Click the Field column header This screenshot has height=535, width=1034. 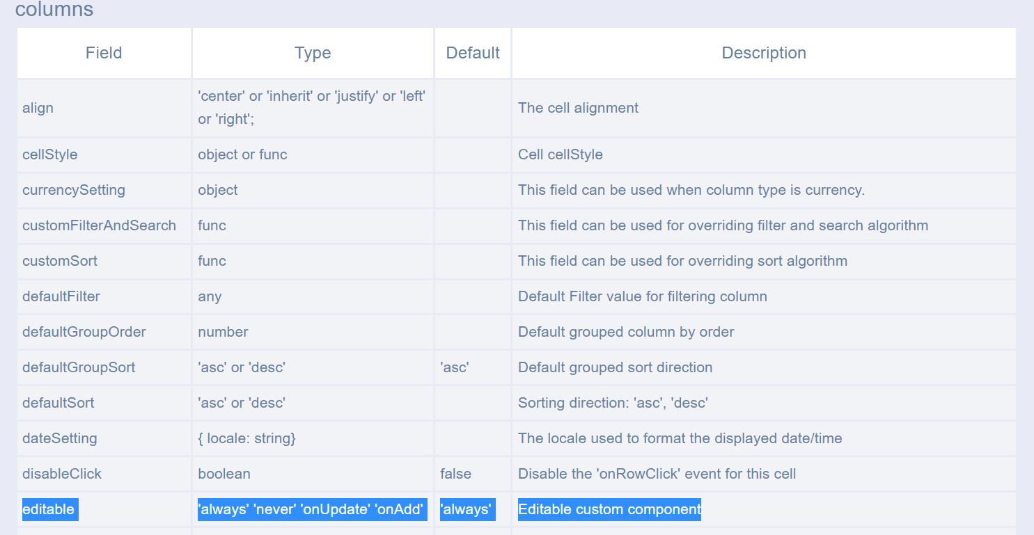(x=103, y=52)
